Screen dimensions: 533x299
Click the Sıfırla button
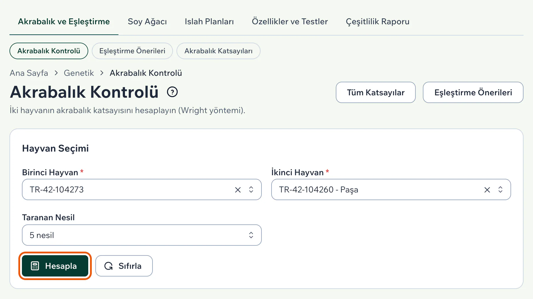124,266
